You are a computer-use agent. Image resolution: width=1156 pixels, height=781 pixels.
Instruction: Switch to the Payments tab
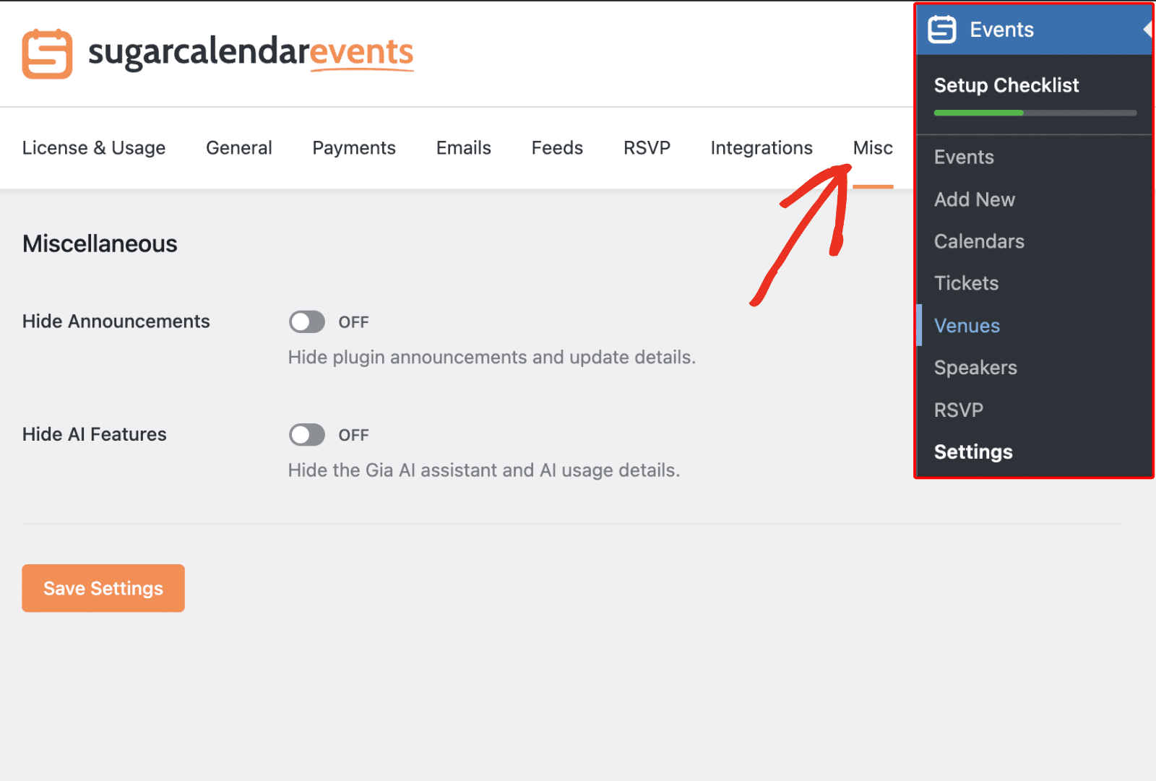(x=354, y=148)
